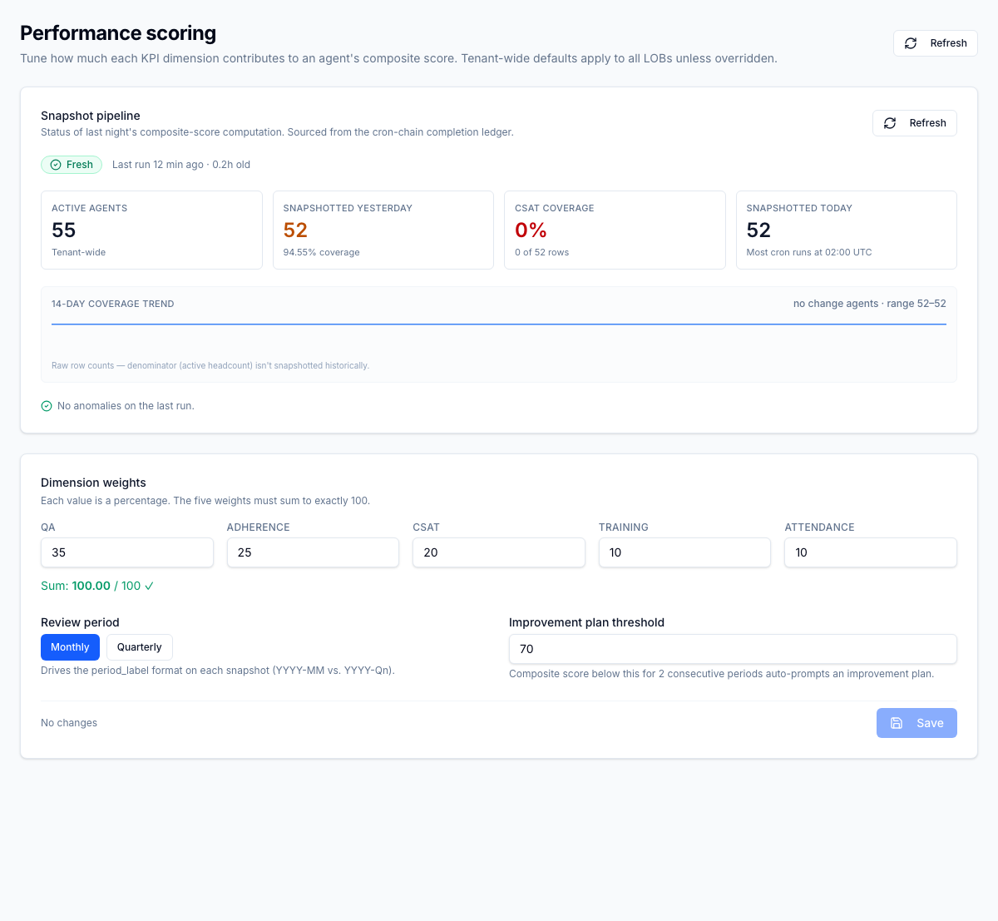Click the 'Snapshot pipeline' heading
This screenshot has height=921, width=998.
(x=91, y=116)
